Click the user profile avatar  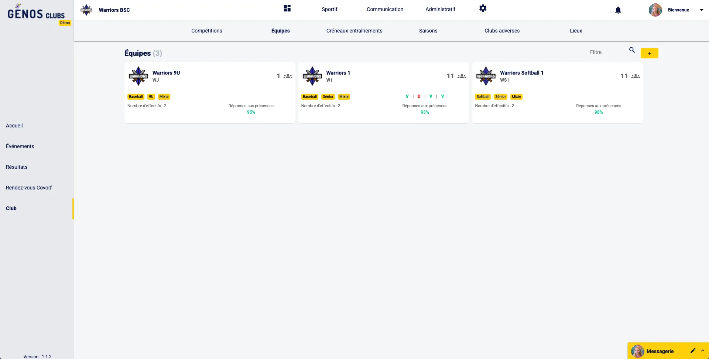click(x=655, y=10)
